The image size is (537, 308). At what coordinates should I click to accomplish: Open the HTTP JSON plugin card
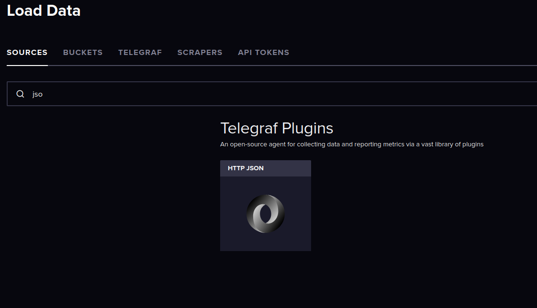(x=266, y=205)
